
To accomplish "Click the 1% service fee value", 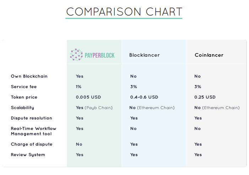I will click(79, 87).
